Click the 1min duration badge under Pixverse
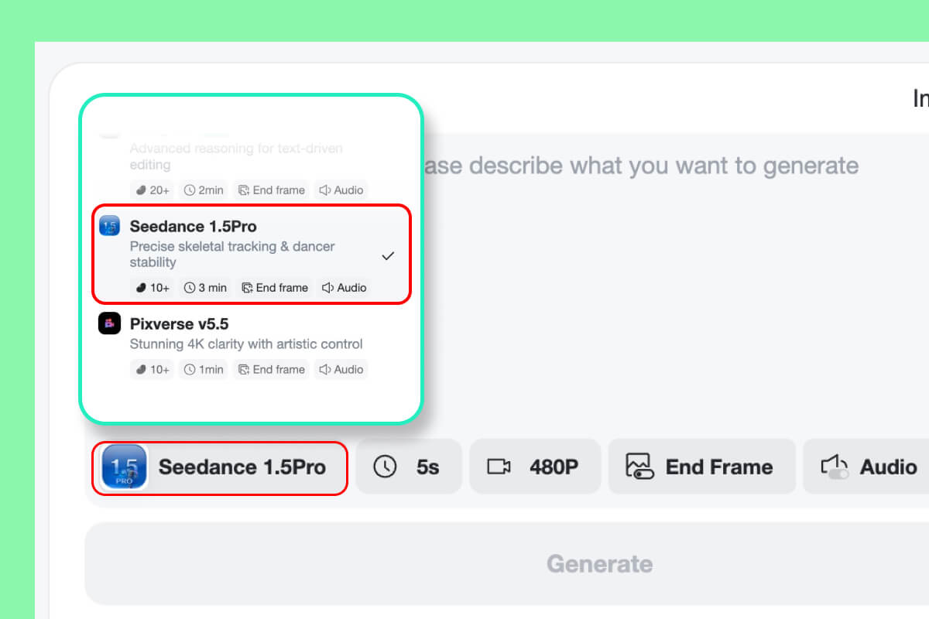 point(203,369)
